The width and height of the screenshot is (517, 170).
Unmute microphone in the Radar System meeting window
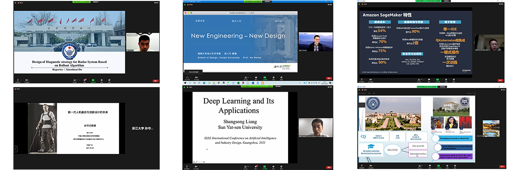18,80
